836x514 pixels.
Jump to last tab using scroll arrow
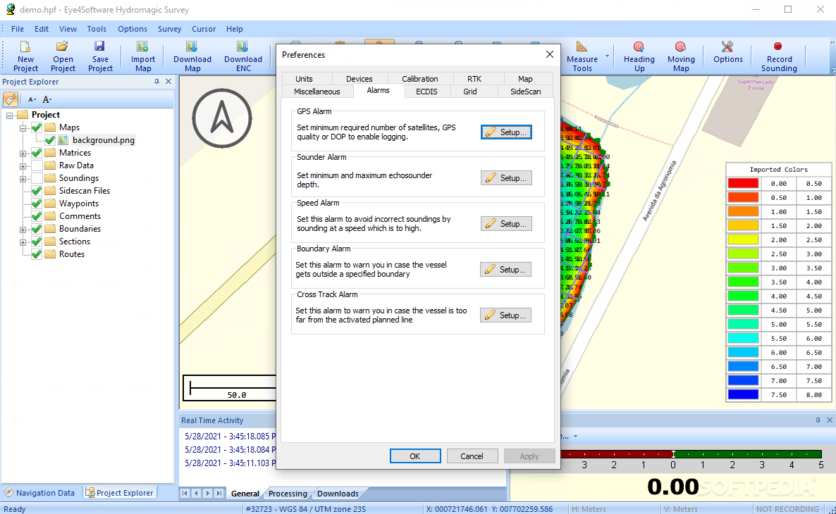pos(219,493)
